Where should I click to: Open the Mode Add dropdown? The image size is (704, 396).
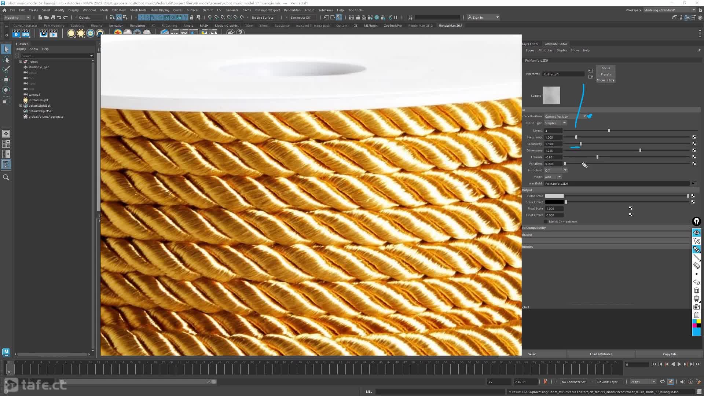pos(553,177)
